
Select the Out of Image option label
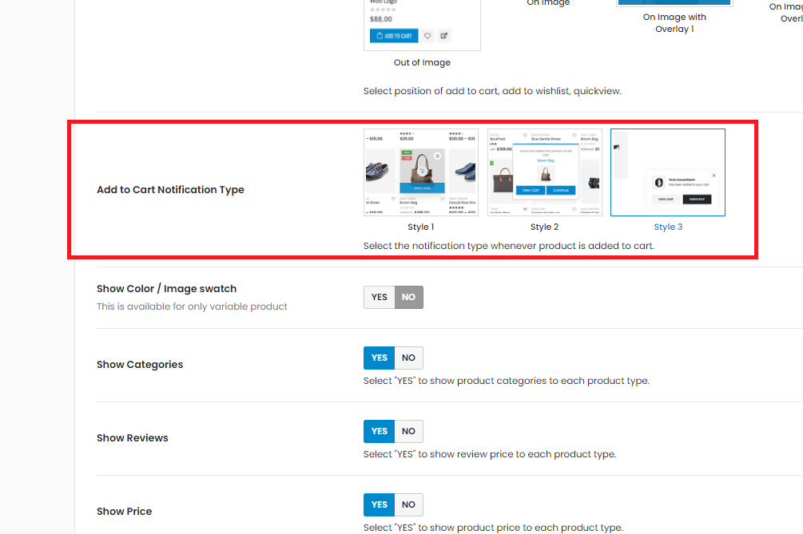pyautogui.click(x=422, y=62)
